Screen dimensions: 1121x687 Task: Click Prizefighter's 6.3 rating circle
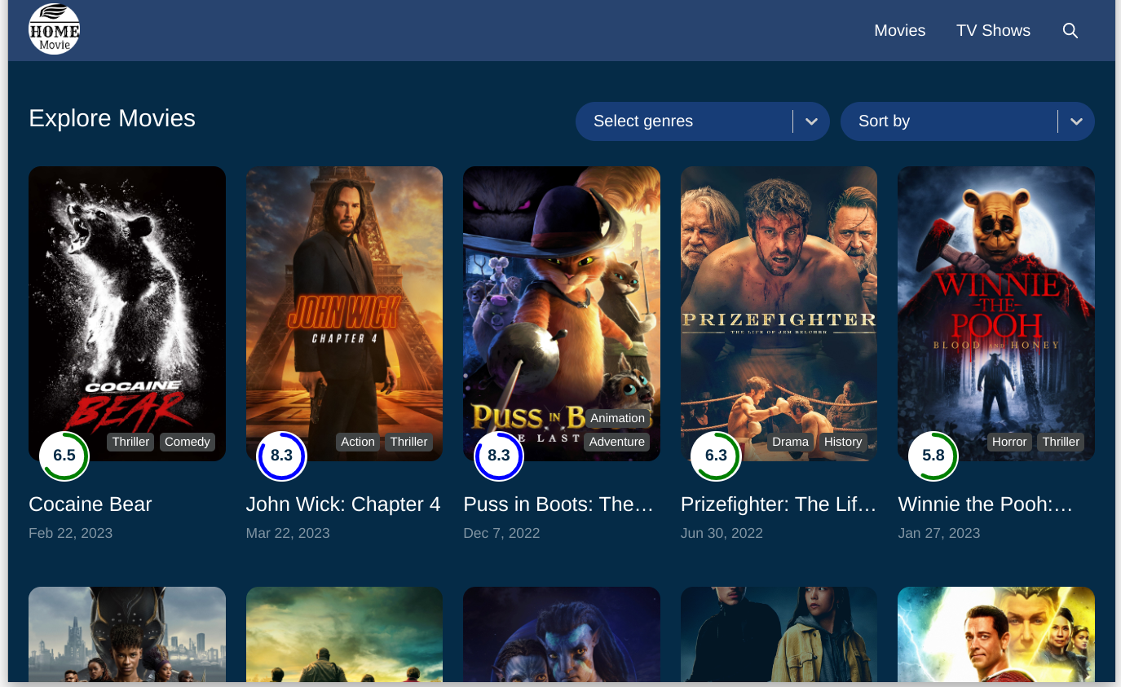pos(716,456)
